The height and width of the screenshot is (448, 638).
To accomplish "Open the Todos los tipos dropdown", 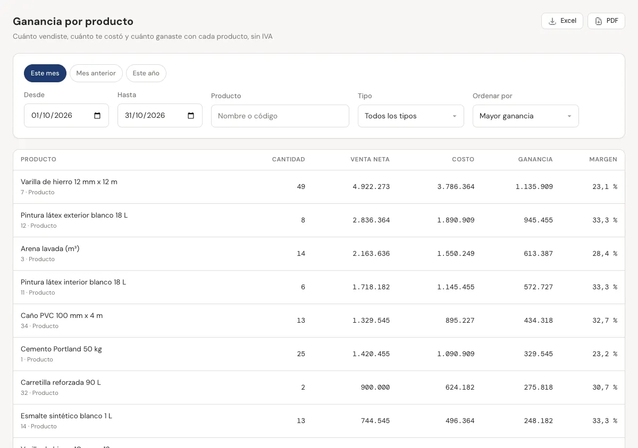I will [x=411, y=116].
